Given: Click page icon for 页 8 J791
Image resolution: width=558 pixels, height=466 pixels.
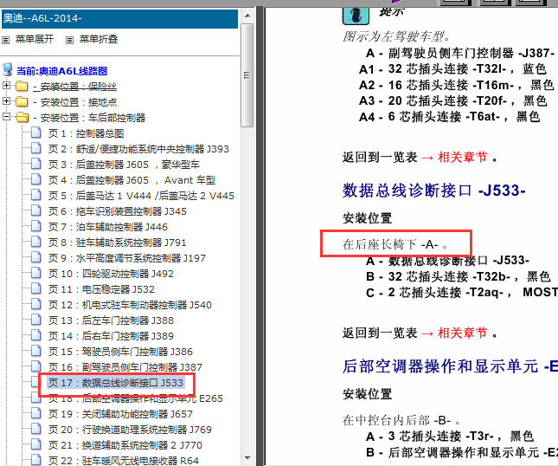Looking at the screenshot, I should tap(36, 242).
